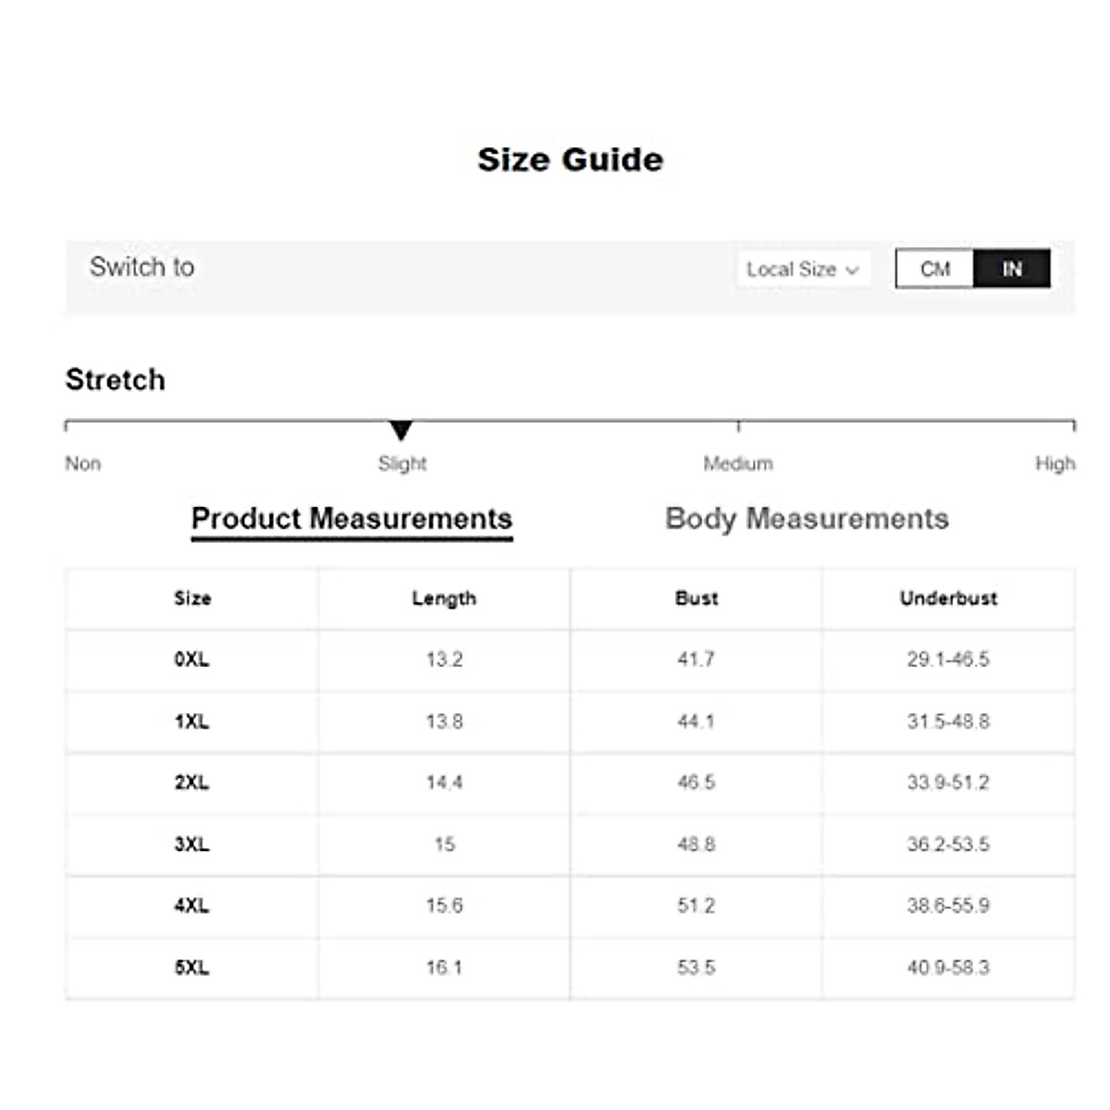Click the 4XL size row
1110x1110 pixels.
click(x=191, y=906)
